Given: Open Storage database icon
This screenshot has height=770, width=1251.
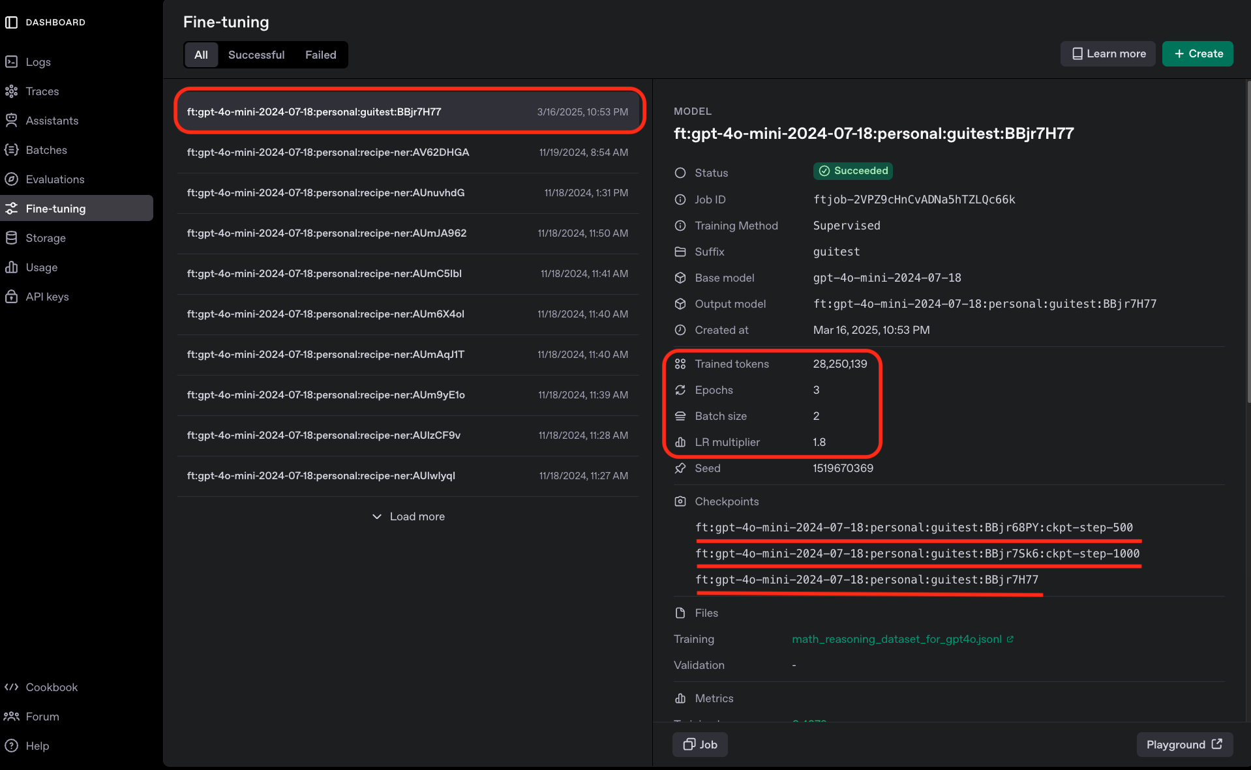Looking at the screenshot, I should point(11,238).
